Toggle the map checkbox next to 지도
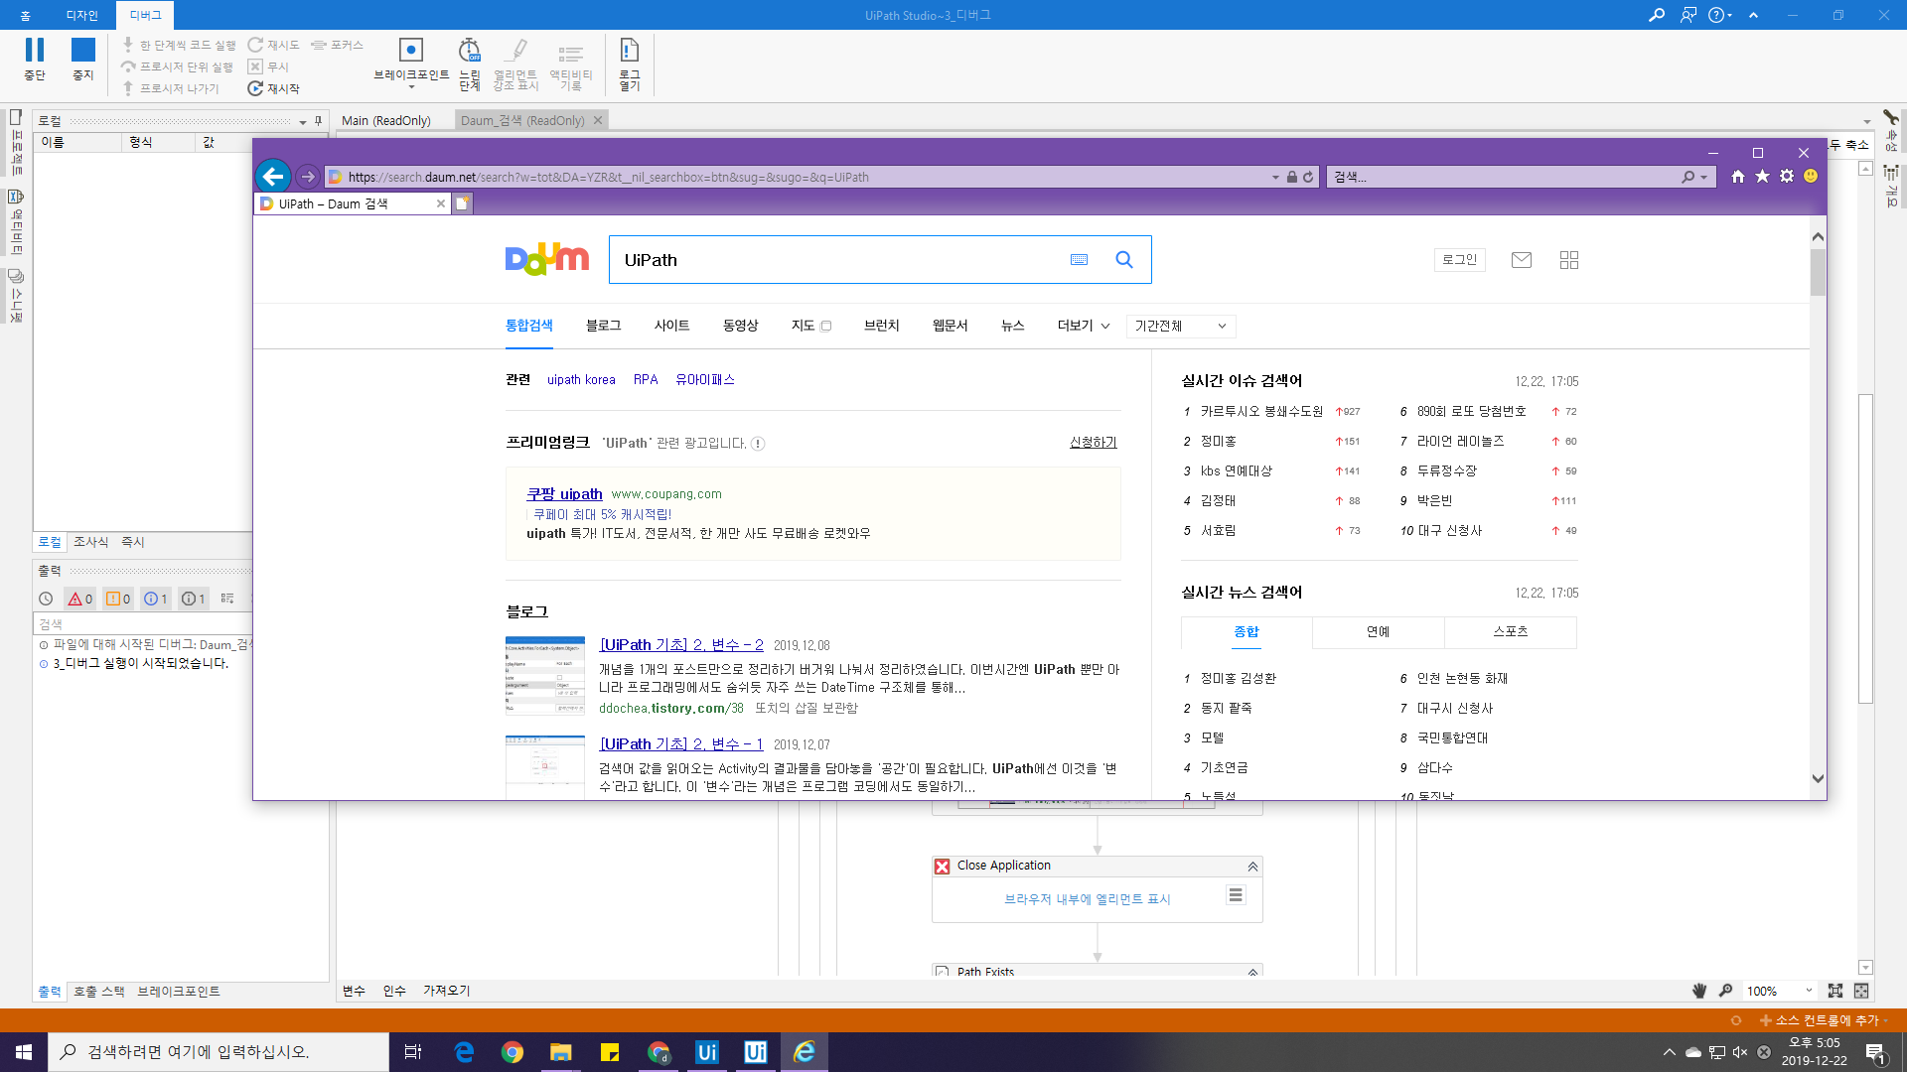The height and width of the screenshot is (1072, 1907). pyautogui.click(x=826, y=327)
